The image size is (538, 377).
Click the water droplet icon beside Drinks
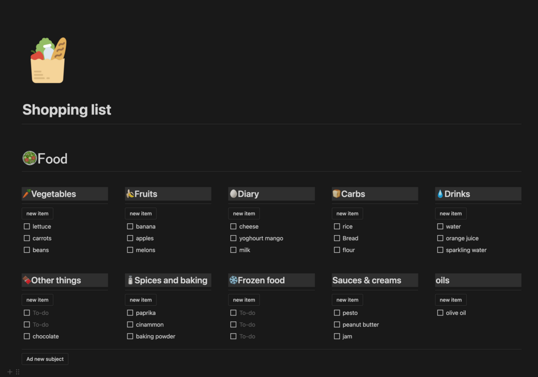coord(440,194)
